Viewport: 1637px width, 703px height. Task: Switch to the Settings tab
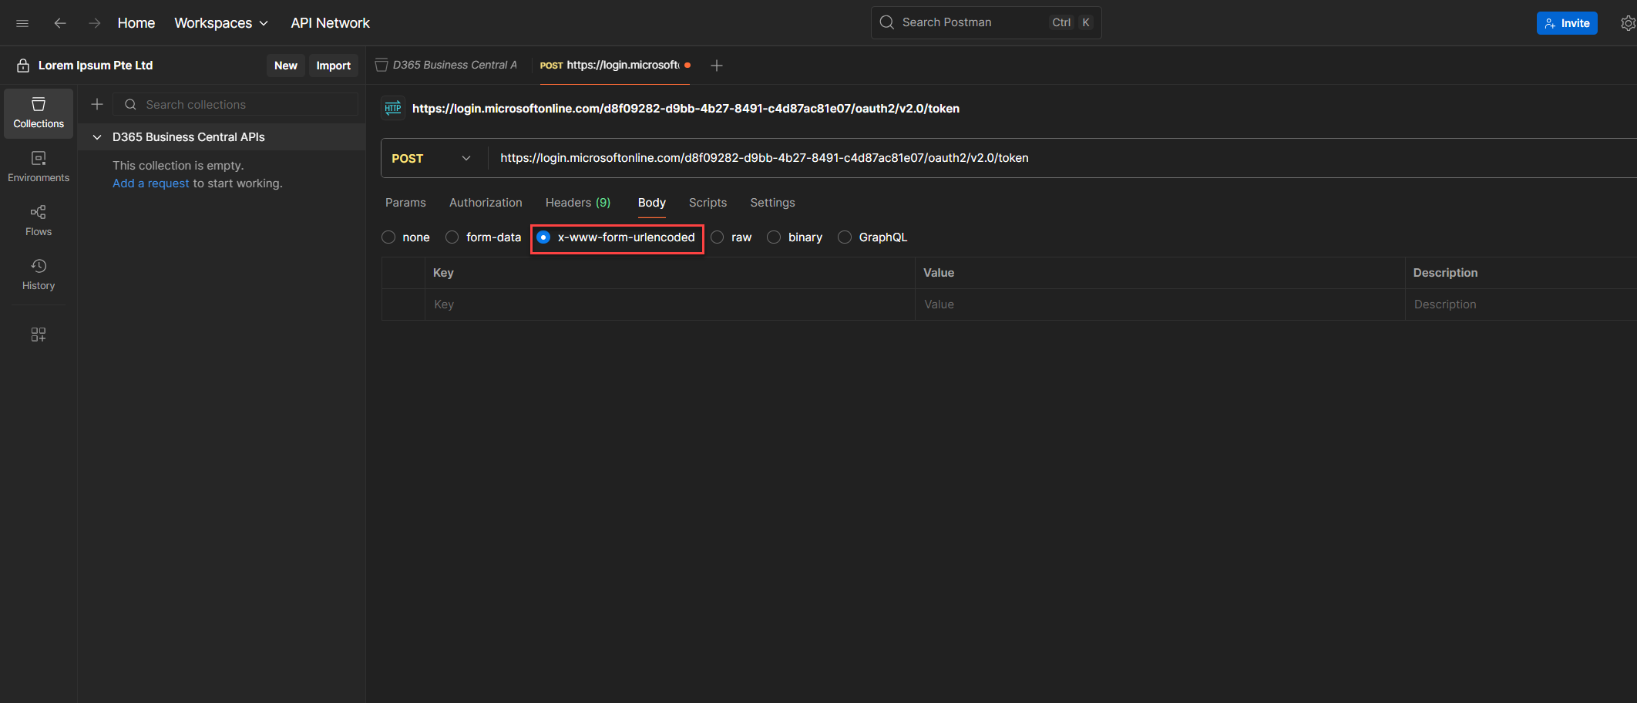(772, 203)
